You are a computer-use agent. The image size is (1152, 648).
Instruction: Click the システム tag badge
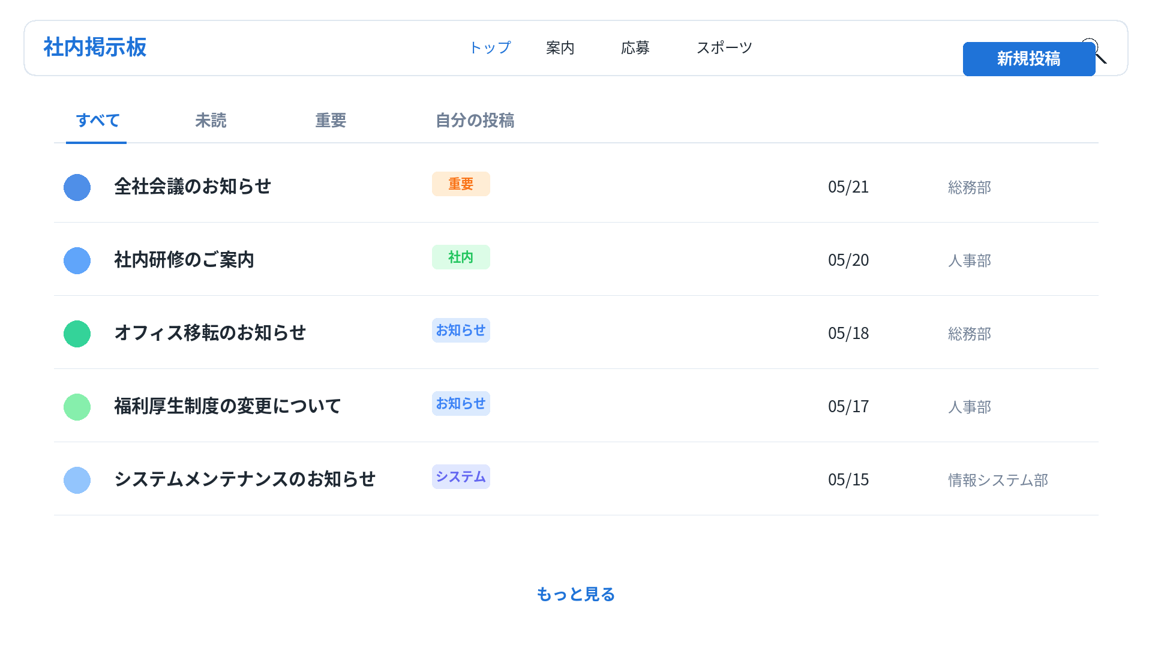[x=461, y=477]
